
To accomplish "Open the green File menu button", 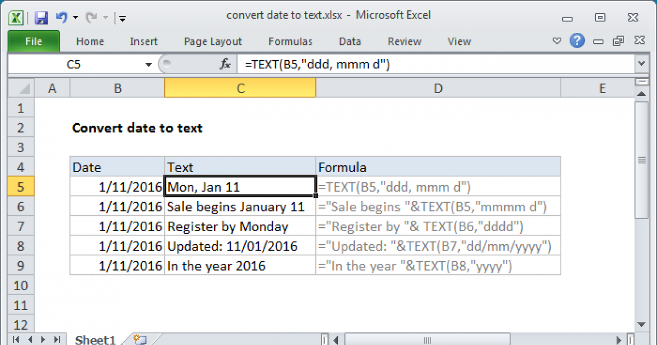I will (x=33, y=42).
